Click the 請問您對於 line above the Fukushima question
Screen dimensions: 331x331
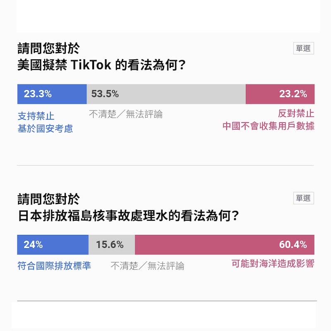tap(48, 199)
